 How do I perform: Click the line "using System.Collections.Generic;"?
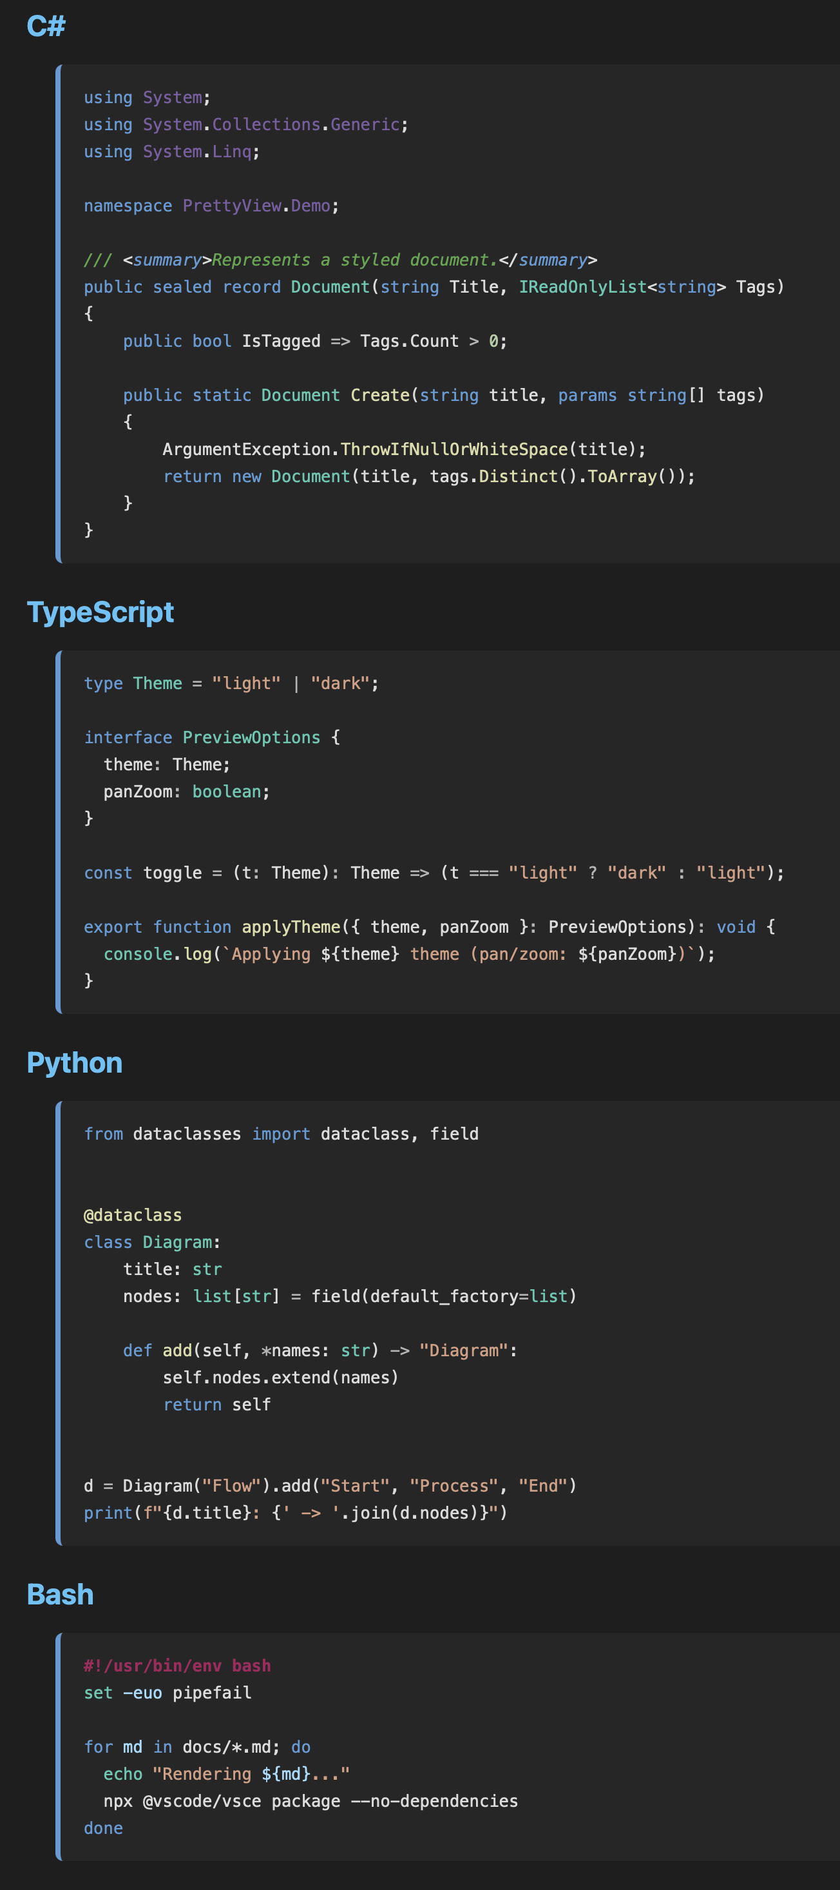click(x=245, y=124)
